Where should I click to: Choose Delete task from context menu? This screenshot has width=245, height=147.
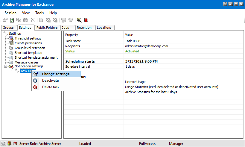click(x=56, y=87)
